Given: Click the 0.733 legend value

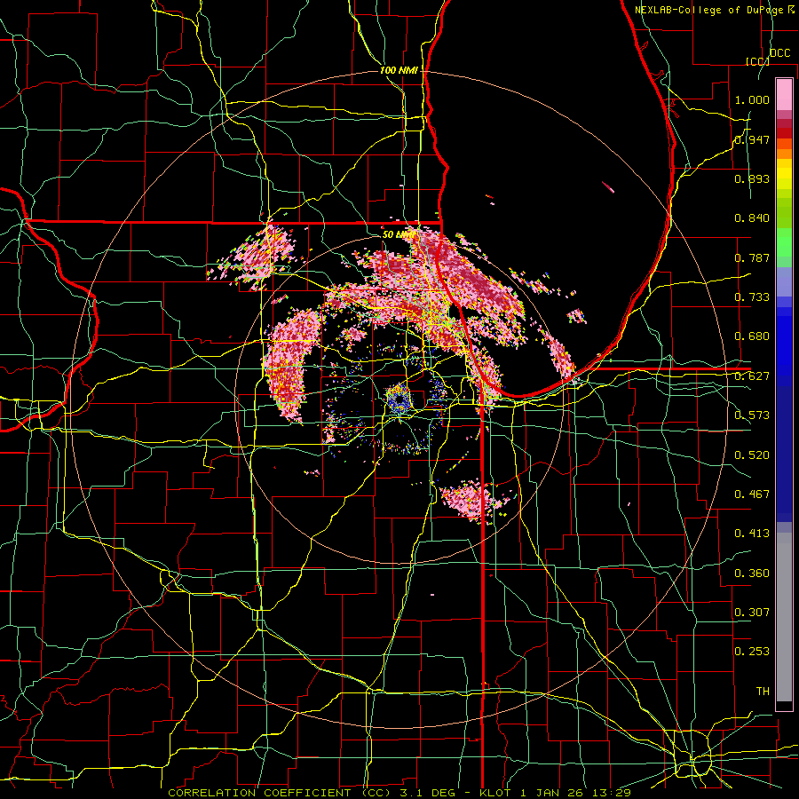Looking at the screenshot, I should point(752,297).
